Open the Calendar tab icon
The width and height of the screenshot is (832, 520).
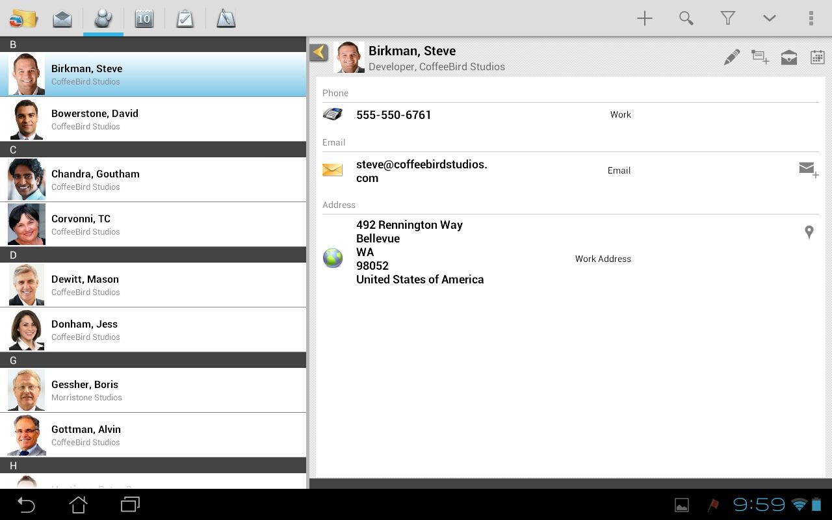click(x=144, y=18)
